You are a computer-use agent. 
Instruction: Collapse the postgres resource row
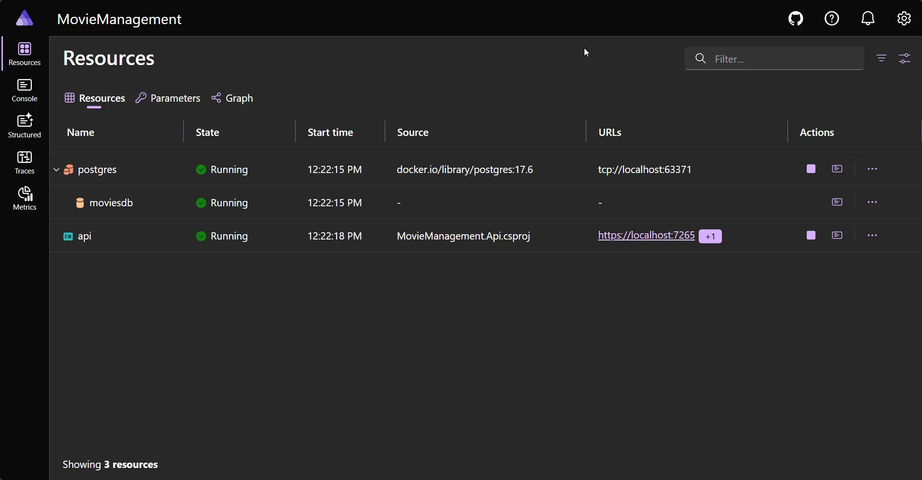pyautogui.click(x=56, y=170)
